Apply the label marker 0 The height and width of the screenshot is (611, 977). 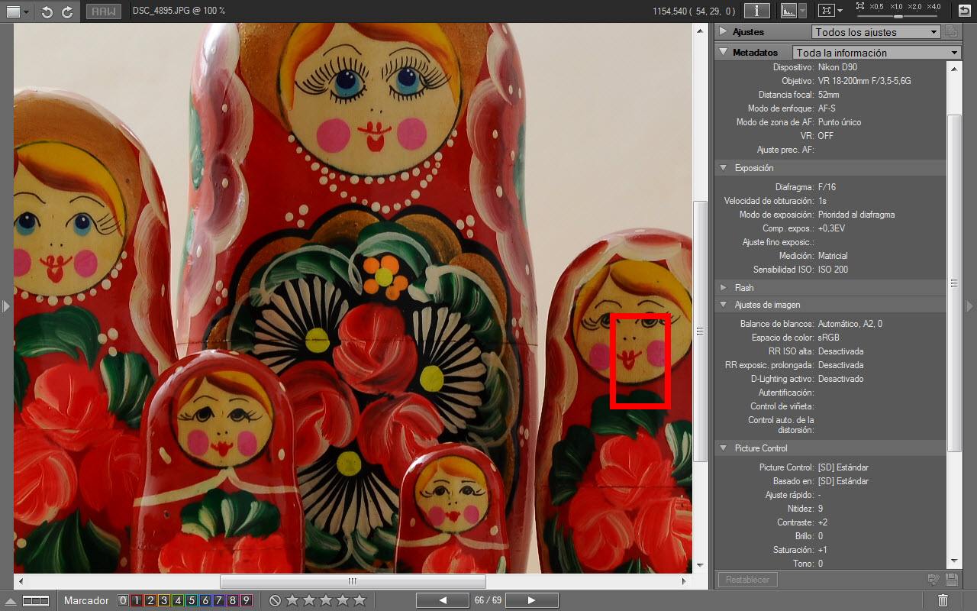pyautogui.click(x=122, y=600)
